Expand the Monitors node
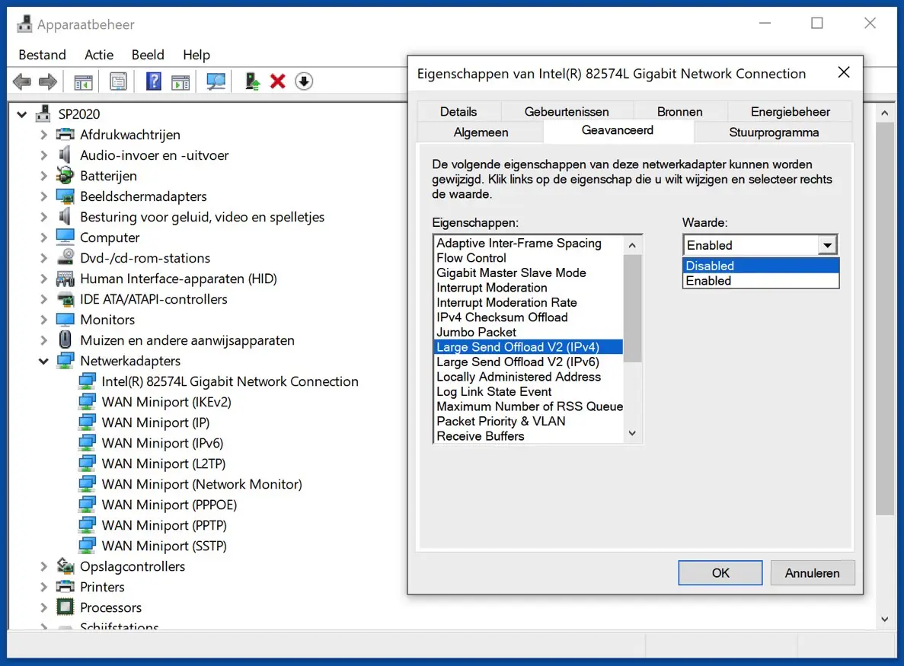The width and height of the screenshot is (904, 666). [x=44, y=320]
